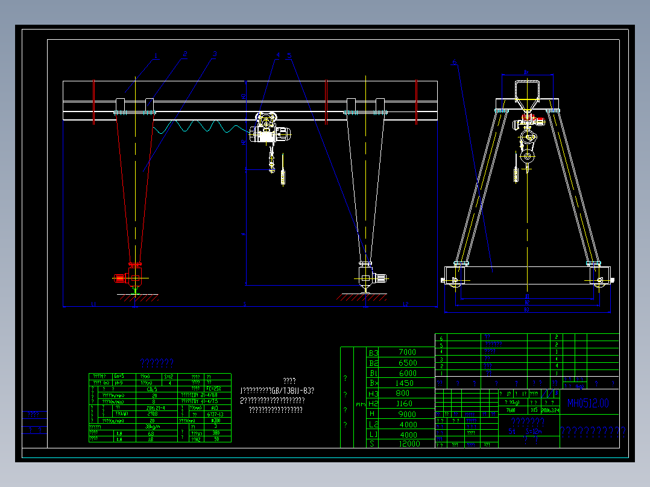Select the value 1160 in H2 row
This screenshot has width=650, height=487.
[404, 403]
